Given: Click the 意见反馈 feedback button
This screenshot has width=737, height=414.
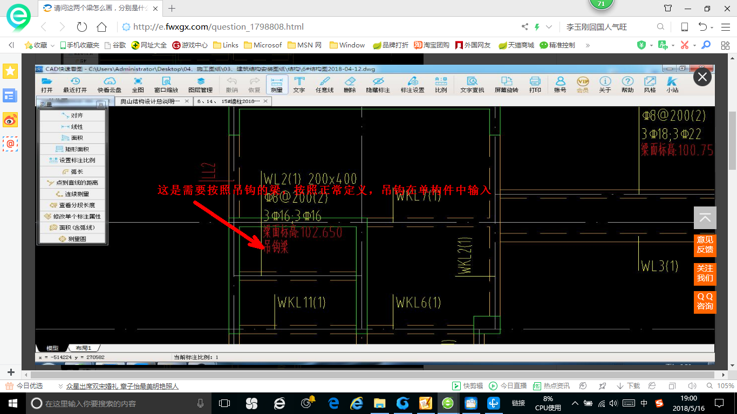Looking at the screenshot, I should [705, 245].
